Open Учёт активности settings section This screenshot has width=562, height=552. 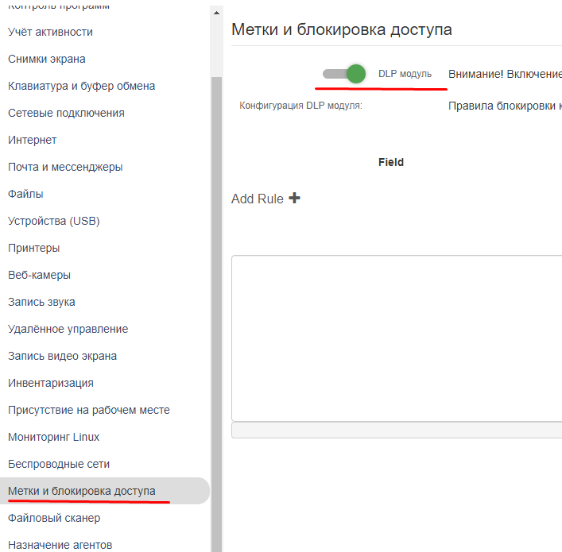click(50, 32)
